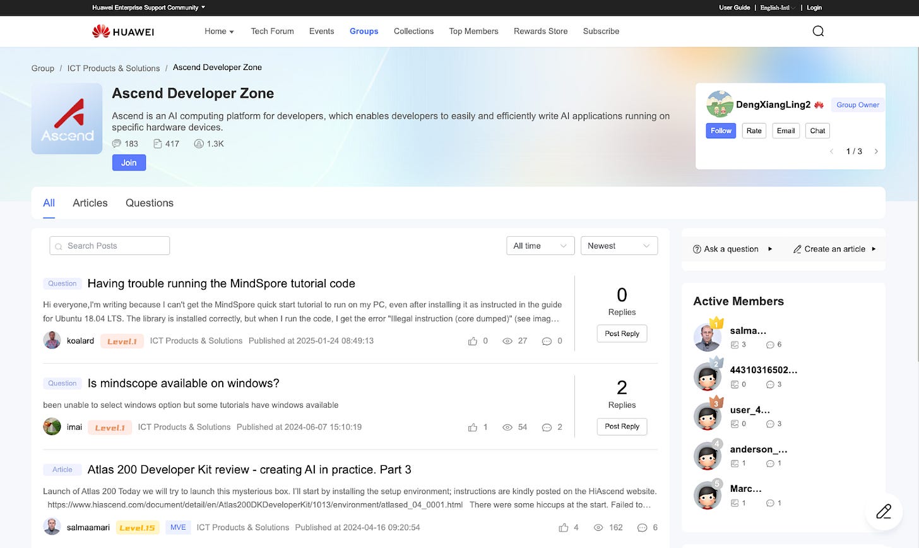
Task: Click comment icon on mindscope post
Action: point(547,427)
